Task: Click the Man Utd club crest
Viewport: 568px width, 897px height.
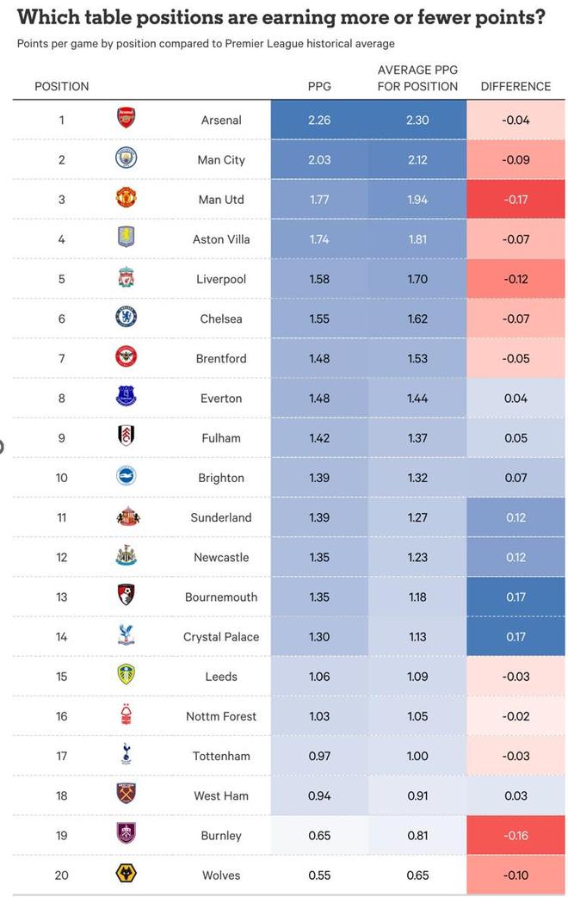Action: click(x=127, y=199)
